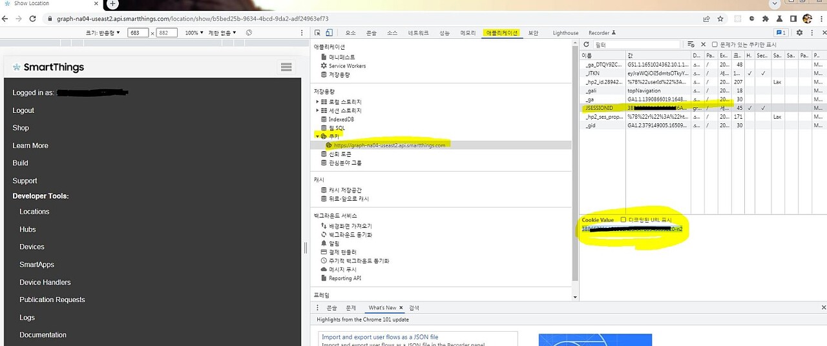Go back with the browser back arrow
The width and height of the screenshot is (827, 346).
coord(6,19)
